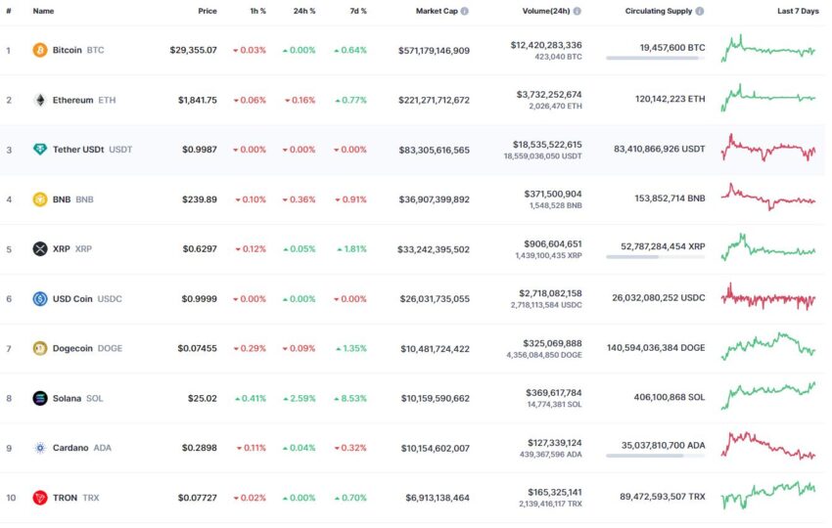The width and height of the screenshot is (832, 528).
Task: Click the Solana logo icon
Action: (40, 398)
